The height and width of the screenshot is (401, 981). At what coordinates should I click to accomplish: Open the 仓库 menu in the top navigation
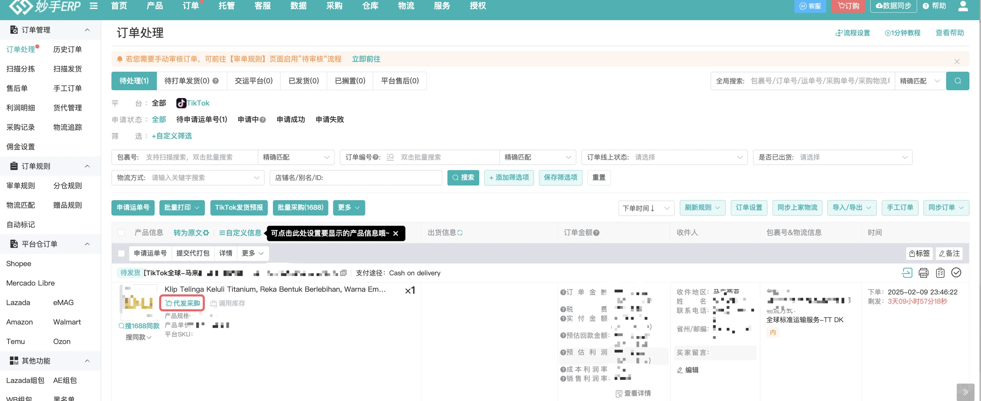[x=369, y=6]
